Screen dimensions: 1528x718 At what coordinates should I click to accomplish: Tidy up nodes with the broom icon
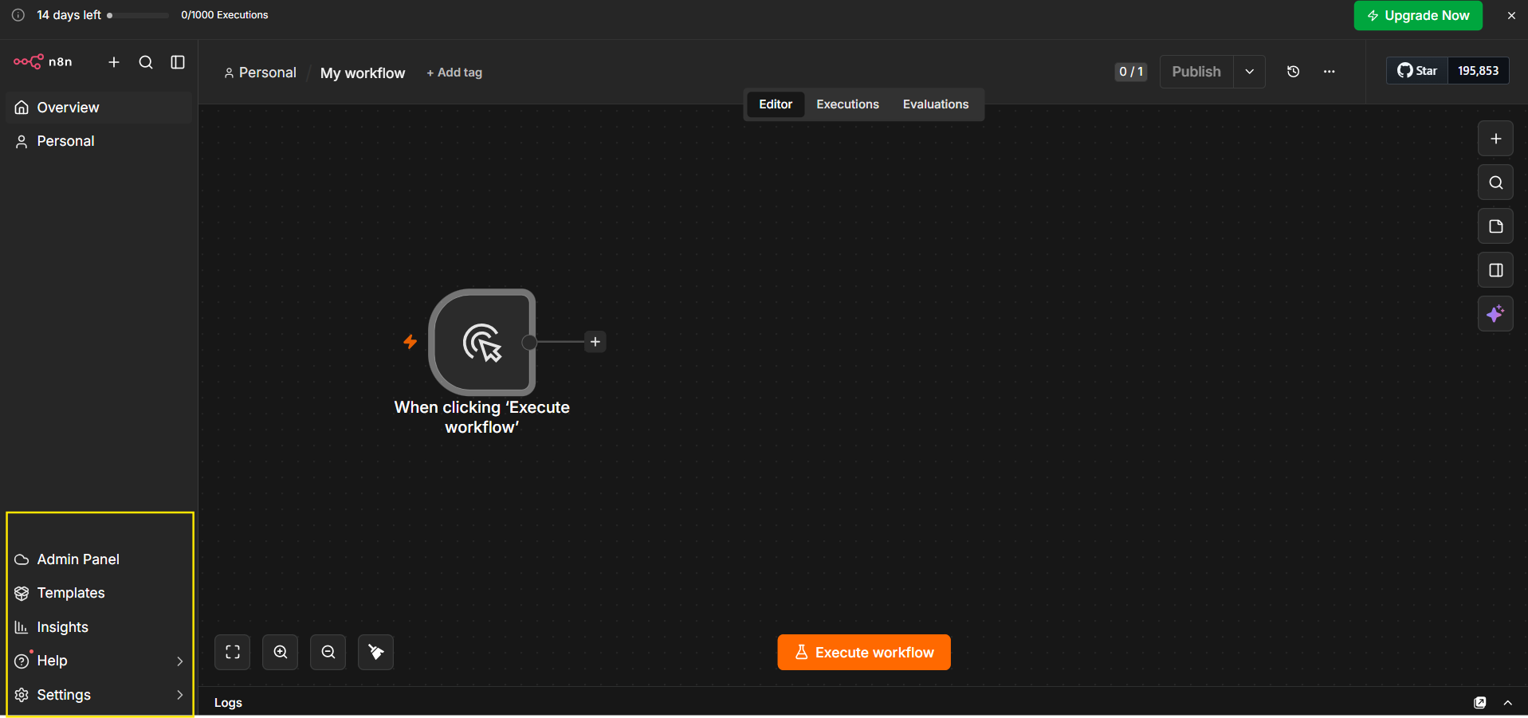pos(376,652)
